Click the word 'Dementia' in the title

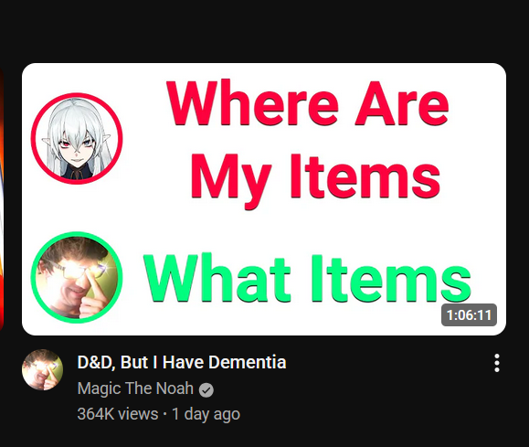click(247, 362)
